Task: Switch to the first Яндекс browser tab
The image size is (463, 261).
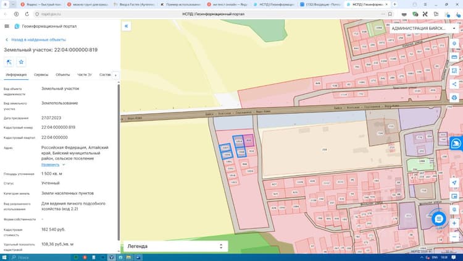Action: (x=41, y=4)
